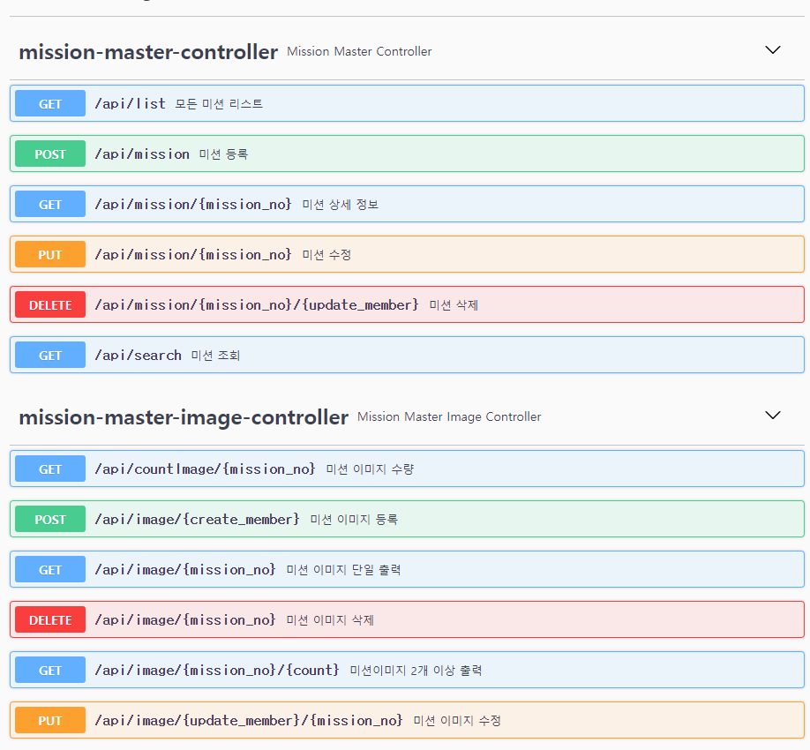Image resolution: width=810 pixels, height=750 pixels.
Task: Click the POST badge on /api/image/{create_member}
Action: pos(49,519)
